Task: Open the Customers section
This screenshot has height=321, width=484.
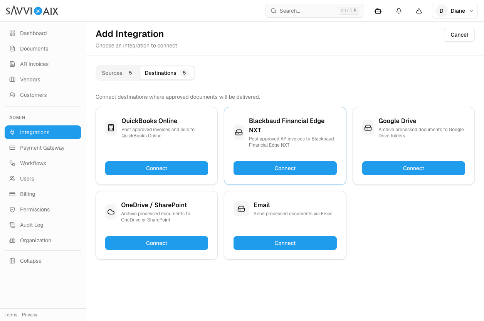Action: (43, 95)
